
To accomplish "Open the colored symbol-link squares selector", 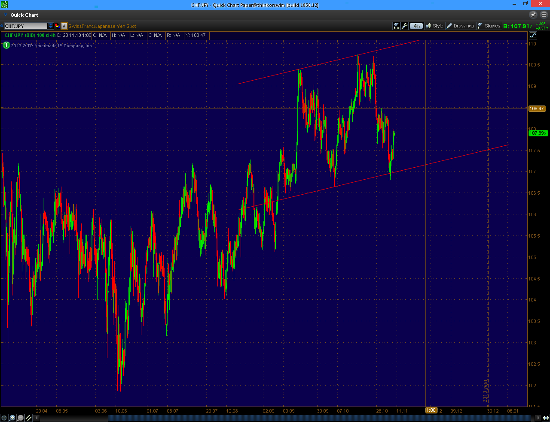I will tap(57, 26).
